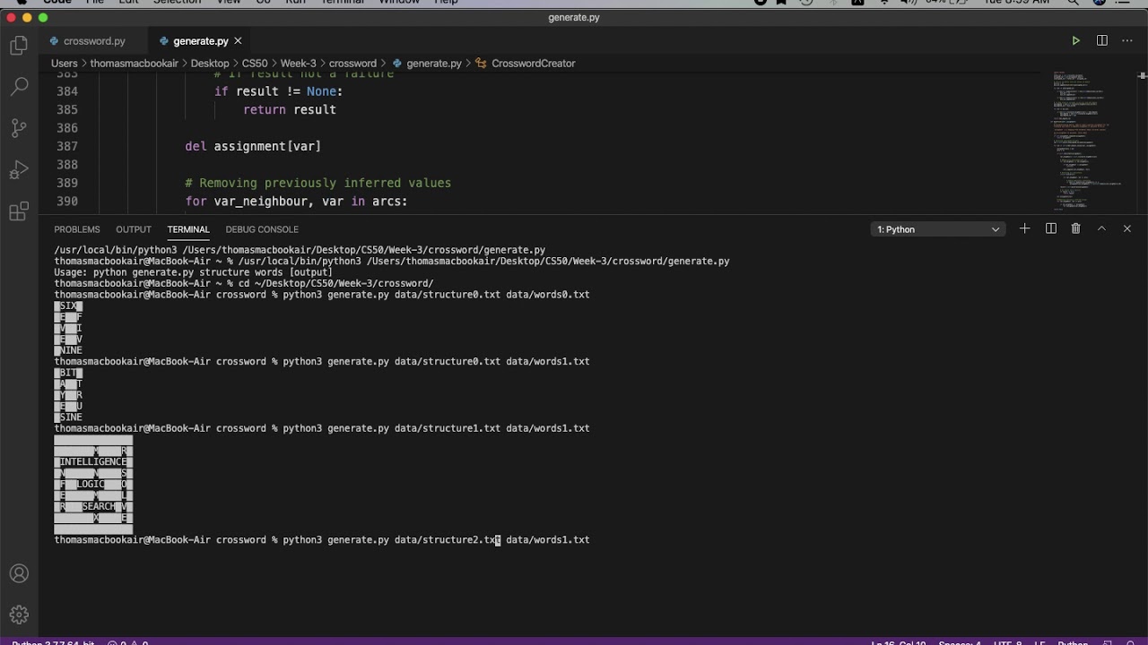1148x645 pixels.
Task: Create a new terminal with the plus icon
Action: click(1024, 228)
